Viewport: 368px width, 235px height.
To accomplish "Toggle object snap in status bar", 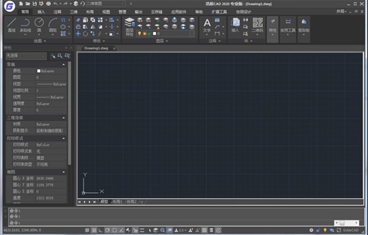I will pyautogui.click(x=114, y=230).
